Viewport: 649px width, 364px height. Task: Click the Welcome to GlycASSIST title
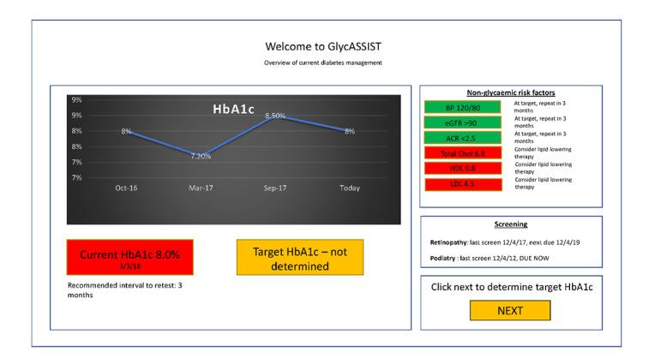click(x=322, y=46)
